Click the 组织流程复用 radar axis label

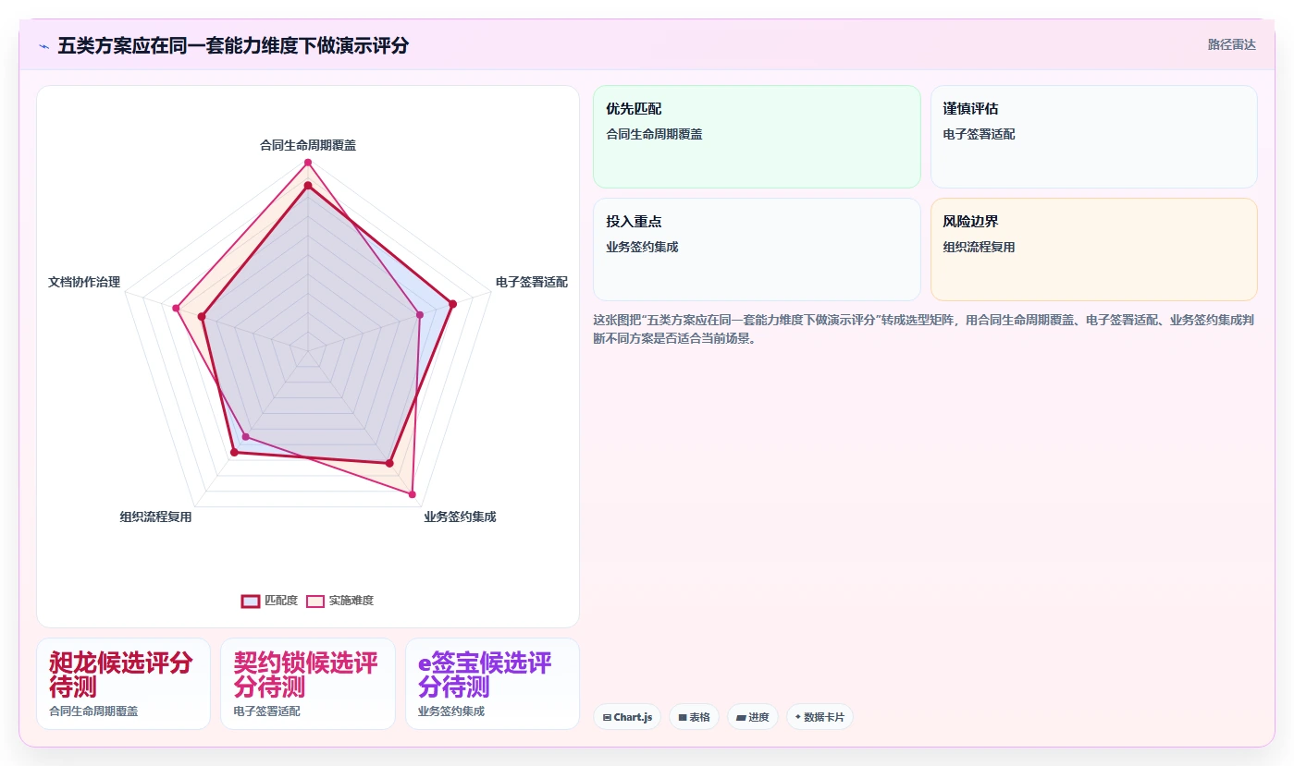tap(155, 517)
